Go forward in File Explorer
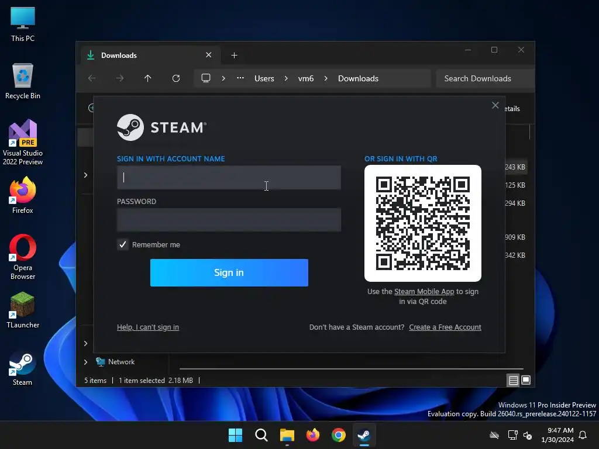 tap(120, 78)
